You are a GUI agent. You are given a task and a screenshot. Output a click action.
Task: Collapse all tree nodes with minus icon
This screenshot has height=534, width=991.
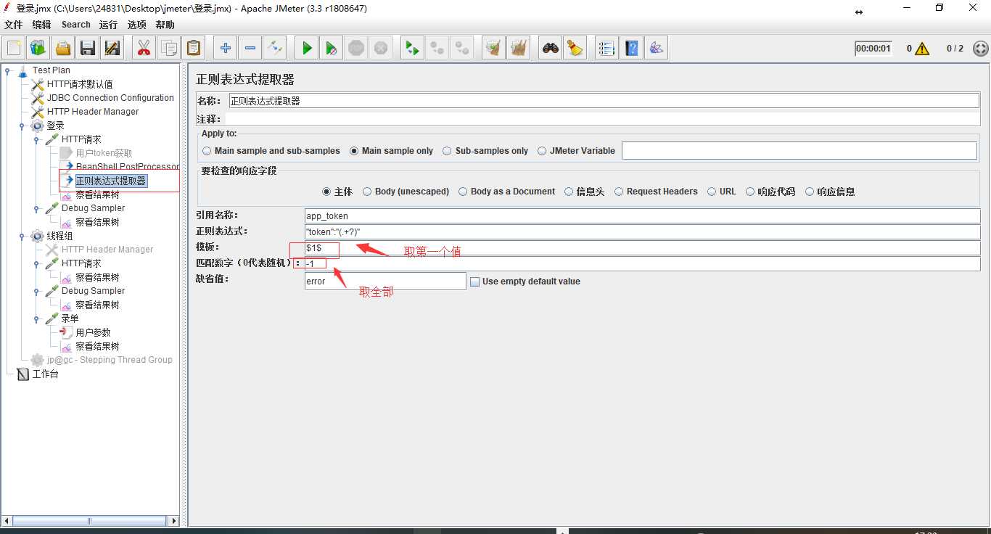(250, 48)
